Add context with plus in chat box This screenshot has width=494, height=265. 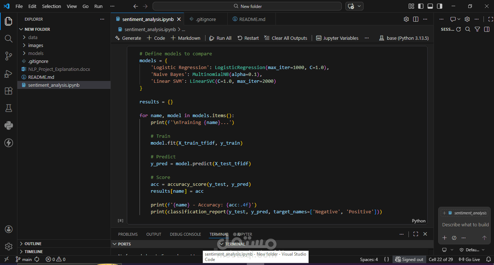445,238
